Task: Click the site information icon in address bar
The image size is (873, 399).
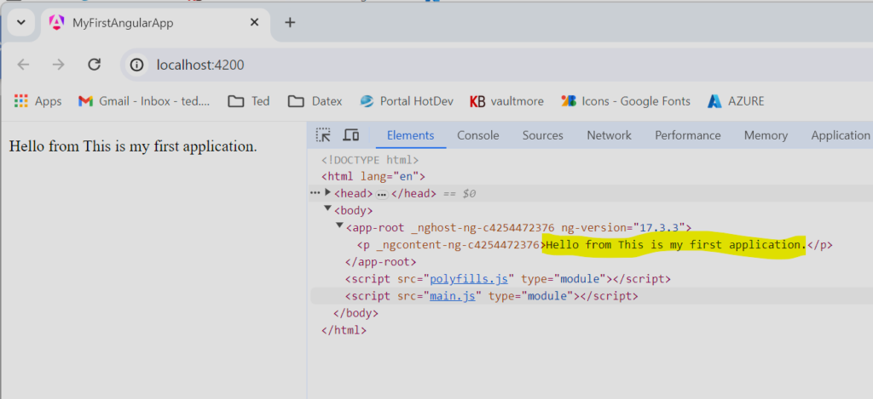Action: [x=136, y=65]
